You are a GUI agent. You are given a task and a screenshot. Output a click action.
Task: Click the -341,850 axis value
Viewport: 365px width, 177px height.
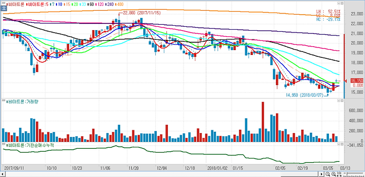[354, 145]
